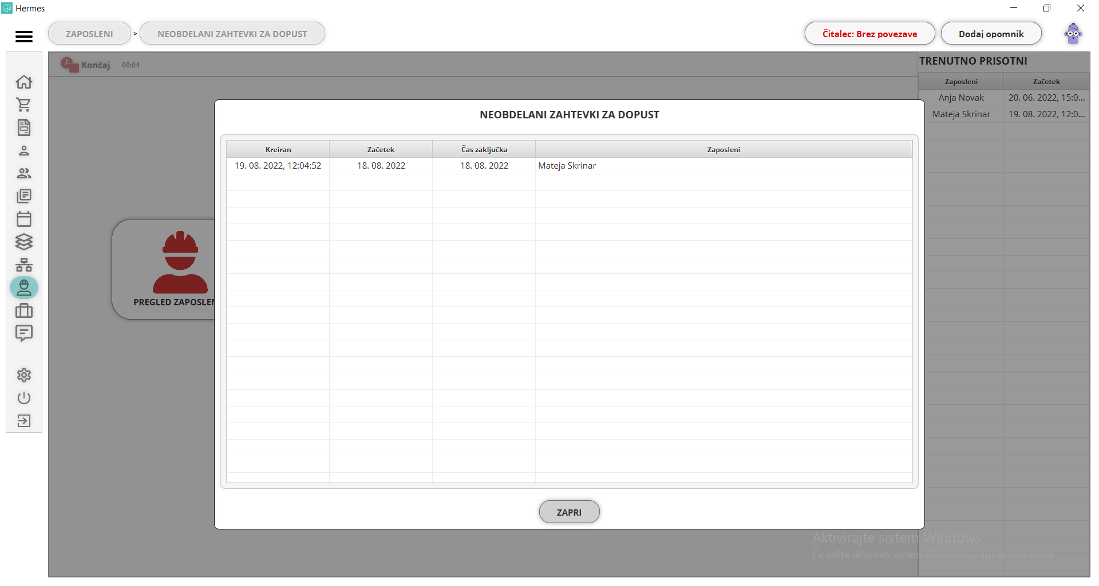Select Mateja Skrinar in Trenutno prisotni
Viewport: 1099px width, 586px height.
point(961,114)
